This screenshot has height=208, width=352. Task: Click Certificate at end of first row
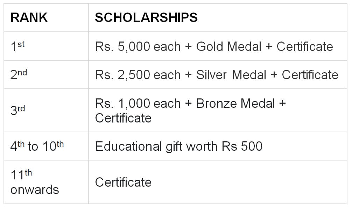tap(305, 46)
